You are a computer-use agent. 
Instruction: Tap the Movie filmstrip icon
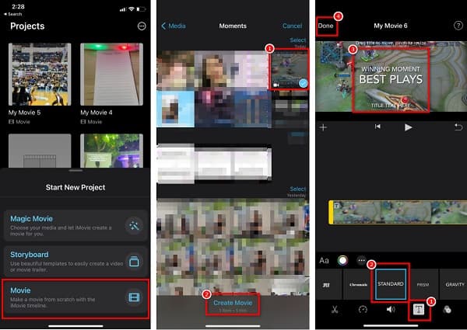click(134, 297)
